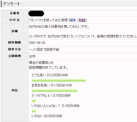Click the survey title 「タンパク」を使ってみた感想
137x122 pixels.
tap(48, 20)
